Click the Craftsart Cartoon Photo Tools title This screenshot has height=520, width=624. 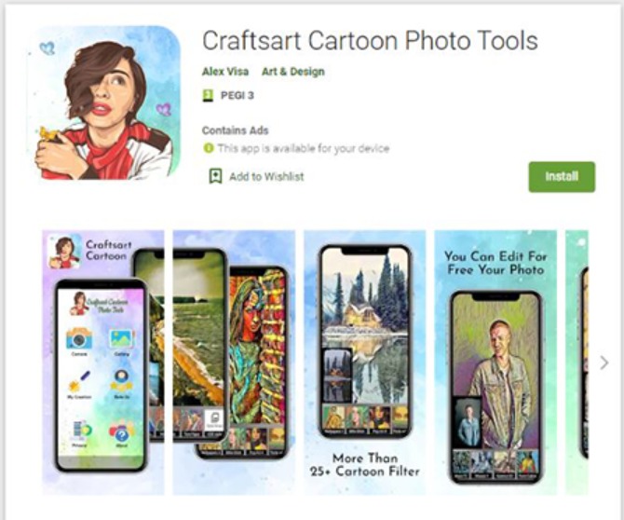click(x=370, y=41)
